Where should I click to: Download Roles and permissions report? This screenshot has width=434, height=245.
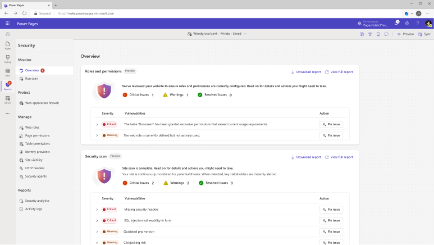coord(306,72)
